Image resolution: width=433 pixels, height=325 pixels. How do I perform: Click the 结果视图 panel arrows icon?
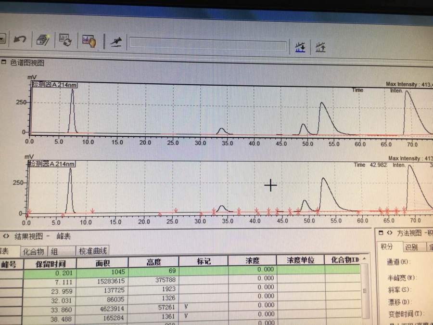click(6, 236)
